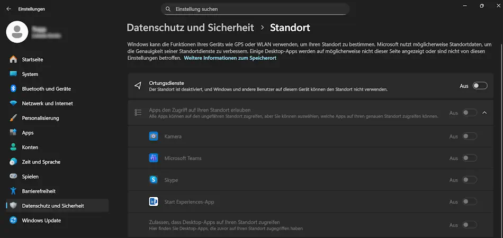Viewport: 503px width, 238px height.
Task: Collapse the app access list chevron
Action: (x=484, y=113)
